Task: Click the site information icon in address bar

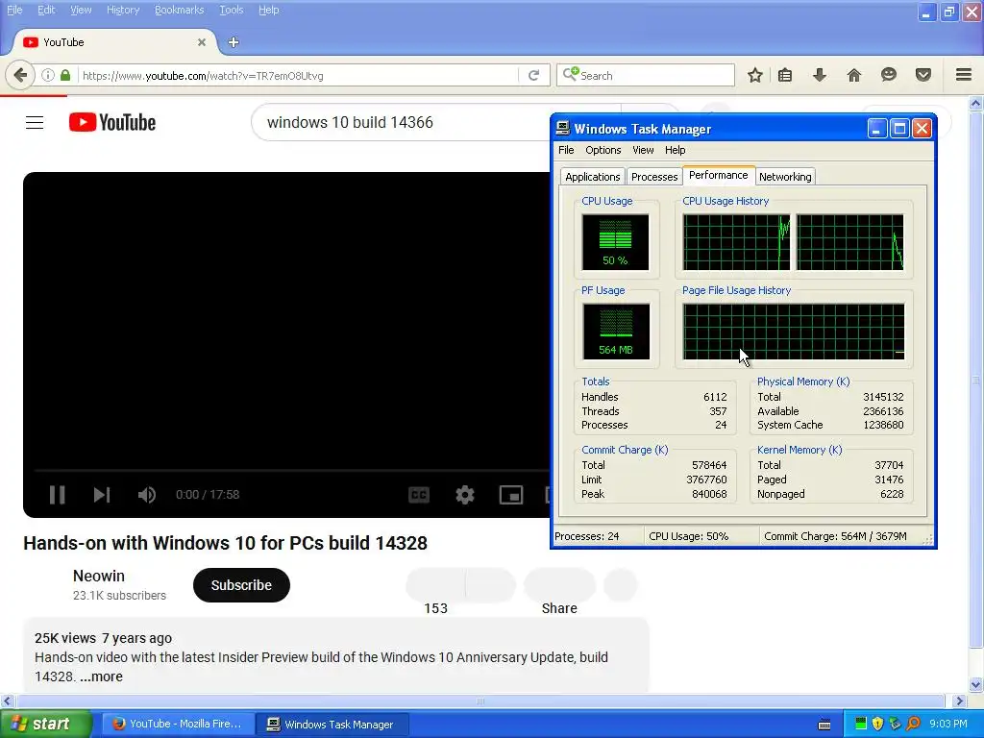Action: (x=48, y=75)
